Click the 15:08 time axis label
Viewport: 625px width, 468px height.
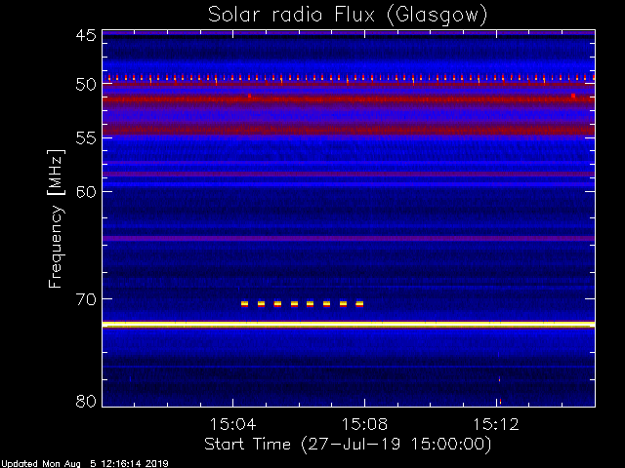[x=364, y=424]
